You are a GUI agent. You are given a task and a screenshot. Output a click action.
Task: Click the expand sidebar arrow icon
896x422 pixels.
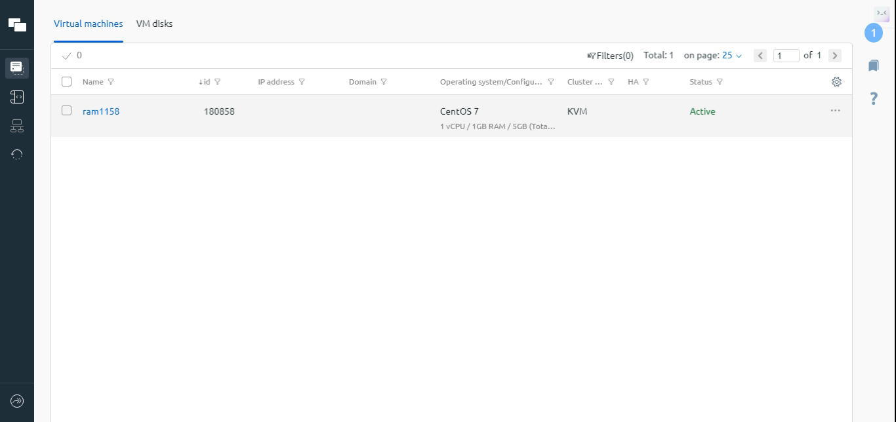(17, 401)
